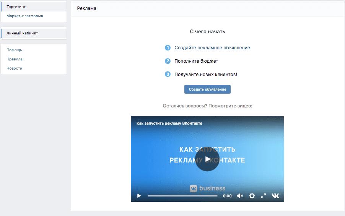Open video settings gear icon
This screenshot has width=345, height=216.
(252, 196)
